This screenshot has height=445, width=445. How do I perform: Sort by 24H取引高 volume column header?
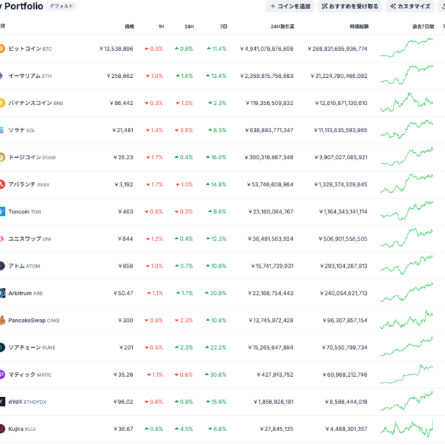point(282,26)
